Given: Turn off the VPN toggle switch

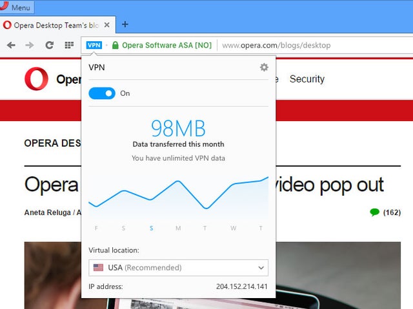Looking at the screenshot, I should click(x=102, y=93).
